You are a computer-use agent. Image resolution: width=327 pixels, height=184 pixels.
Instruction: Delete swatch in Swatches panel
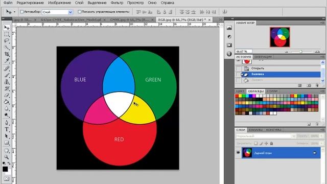click(317, 124)
